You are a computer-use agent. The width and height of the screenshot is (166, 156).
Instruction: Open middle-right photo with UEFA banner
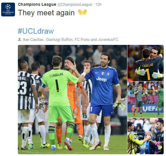pos(146,100)
